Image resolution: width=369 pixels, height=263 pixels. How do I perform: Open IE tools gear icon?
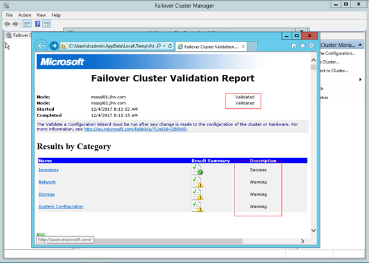(311, 45)
